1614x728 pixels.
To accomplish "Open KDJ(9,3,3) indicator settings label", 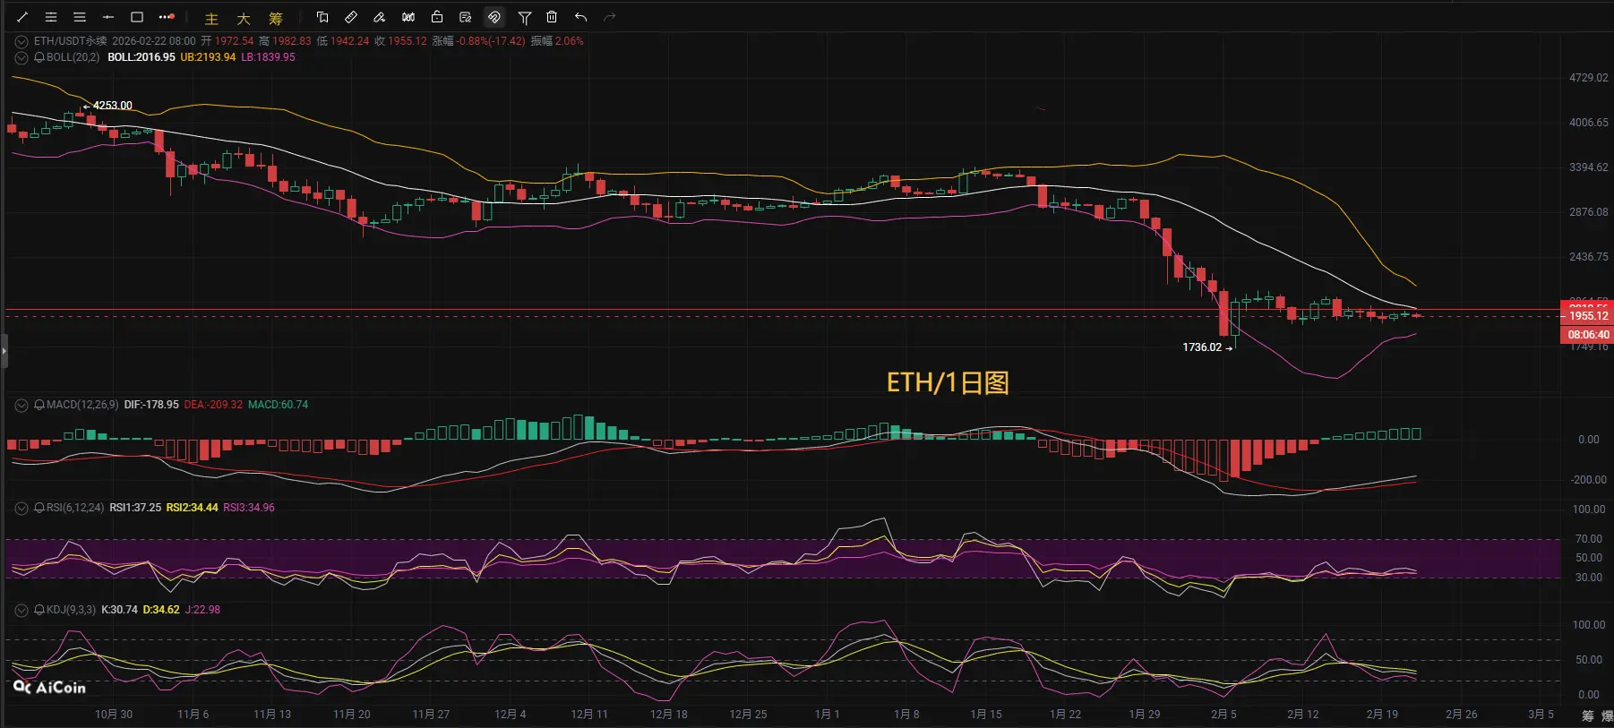I will [71, 610].
